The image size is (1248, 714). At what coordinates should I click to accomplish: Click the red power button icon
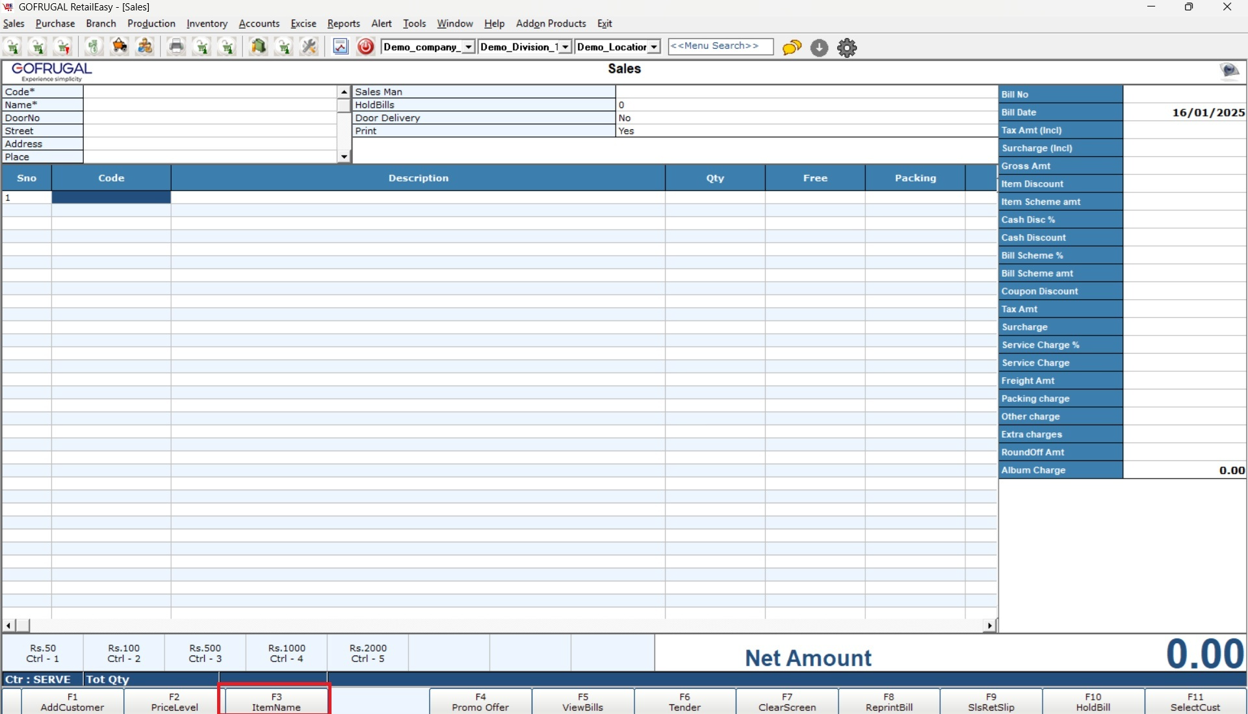(x=366, y=47)
